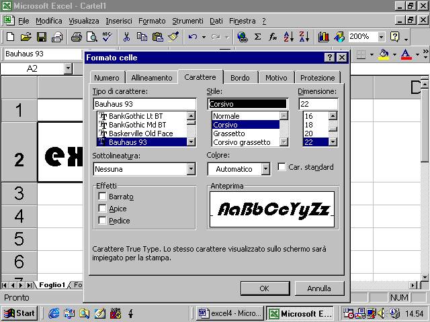
Task: Select Baskerville Old Face font
Action: (142, 133)
